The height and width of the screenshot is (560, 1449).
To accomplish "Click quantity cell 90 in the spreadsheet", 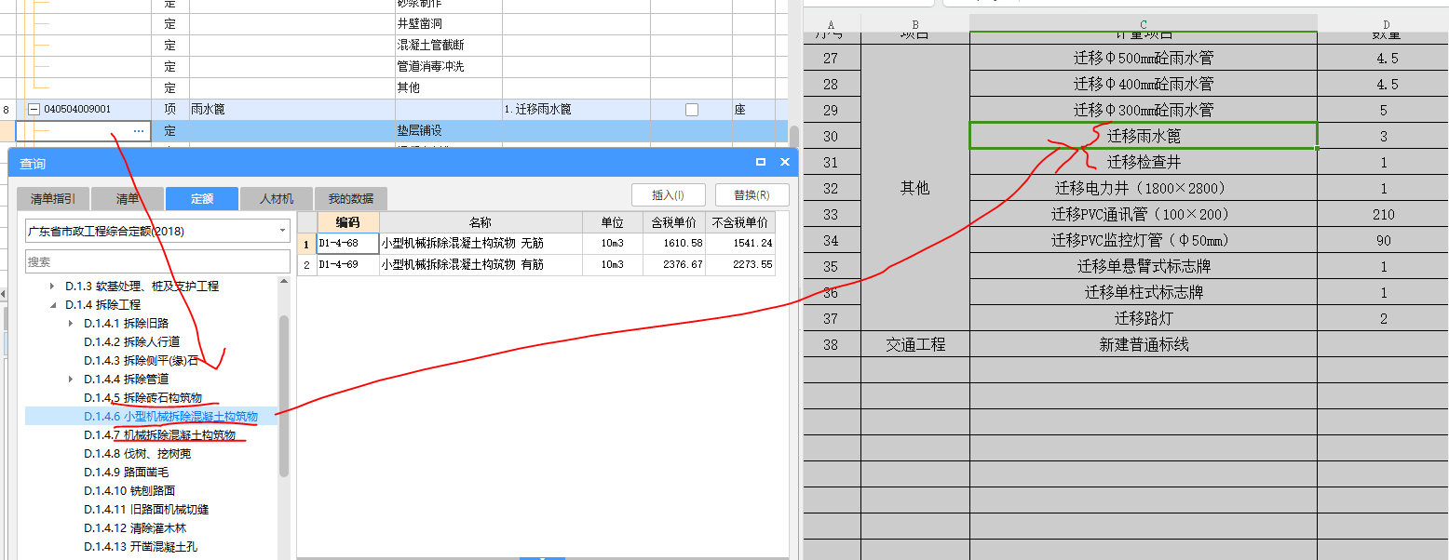I will coord(1383,240).
